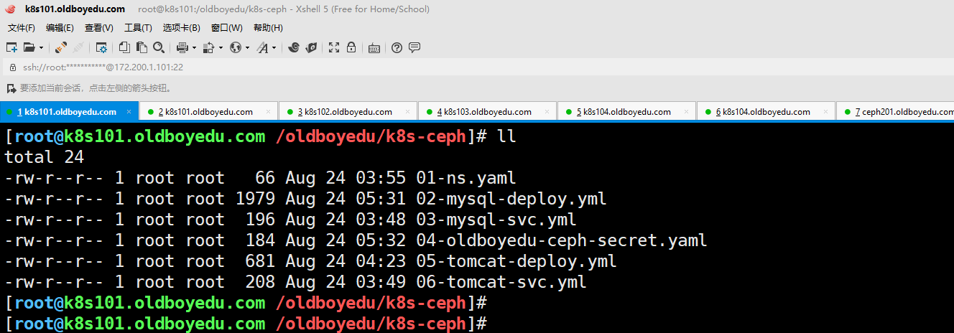Close the 2 k8s101.oldboyedu.com tab

(268, 112)
